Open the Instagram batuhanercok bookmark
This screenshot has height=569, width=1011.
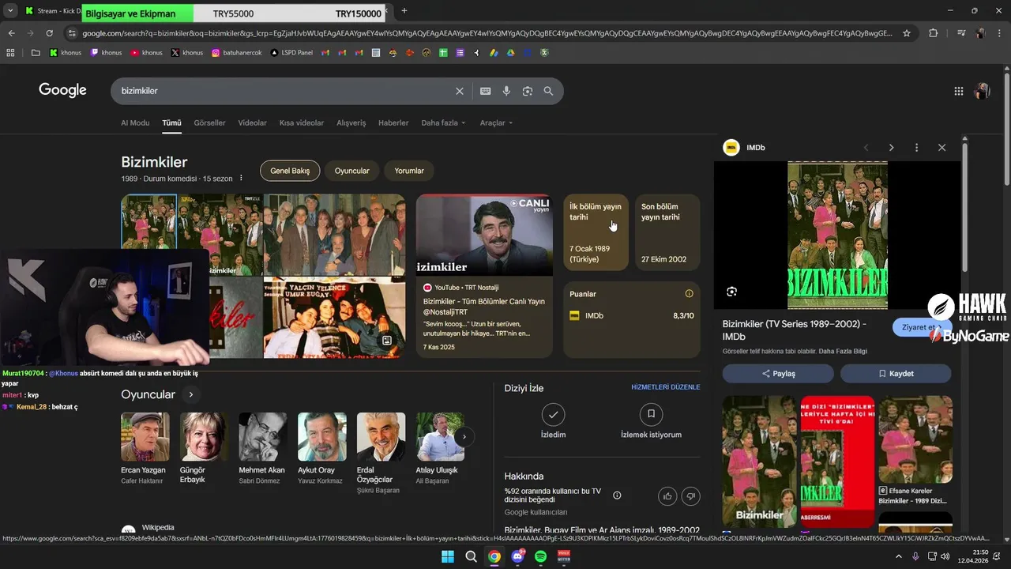(x=237, y=53)
